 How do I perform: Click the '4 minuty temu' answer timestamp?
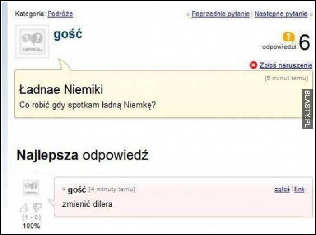112,189
